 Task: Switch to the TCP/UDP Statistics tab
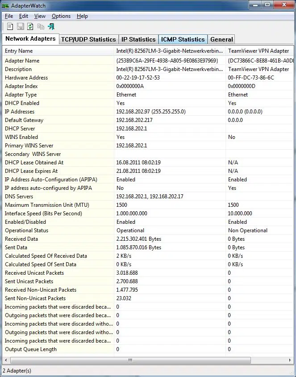[x=88, y=39]
